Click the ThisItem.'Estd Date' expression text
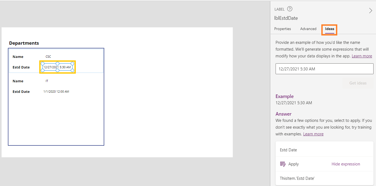Screen dimensions: 376x186 pos(297,178)
